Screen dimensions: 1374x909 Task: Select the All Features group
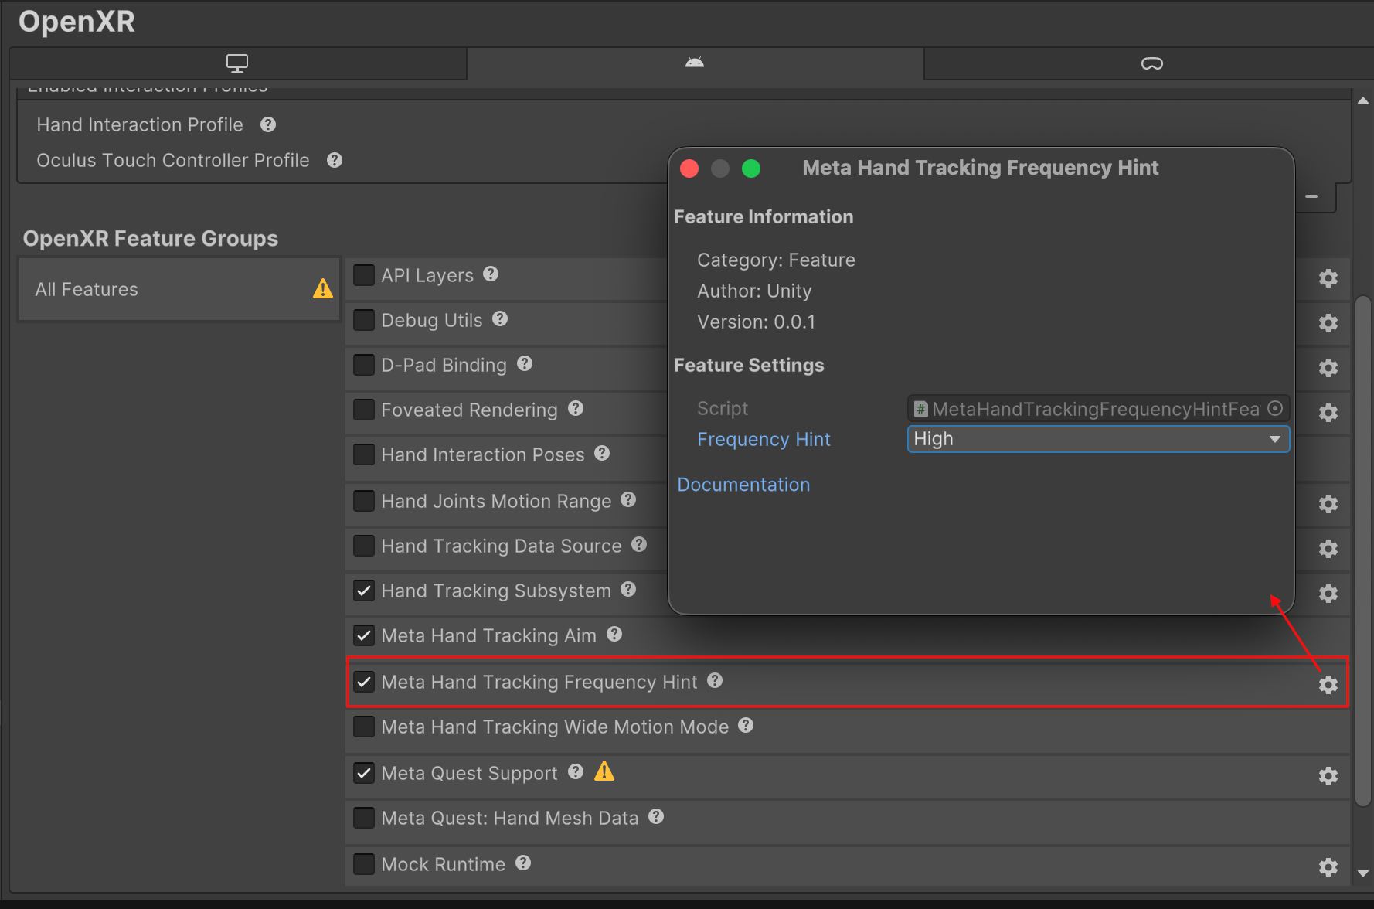(x=179, y=289)
